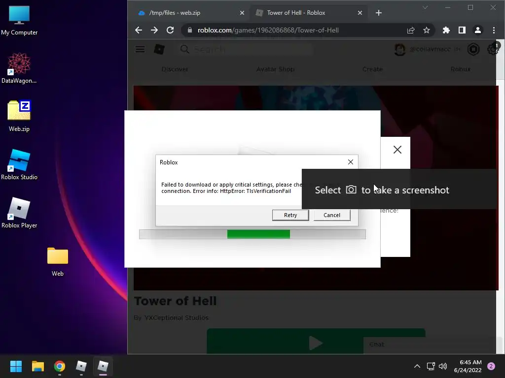Viewport: 505px width, 378px height.
Task: Open Chrome tab search chevron
Action: [425, 7]
